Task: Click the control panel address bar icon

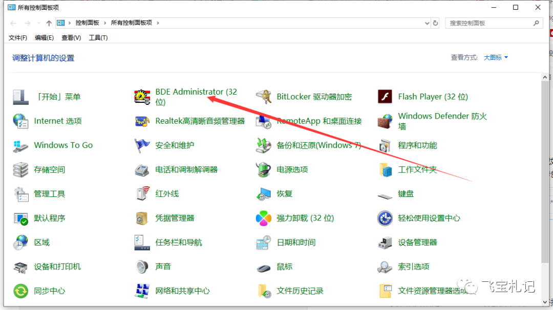Action: point(60,23)
